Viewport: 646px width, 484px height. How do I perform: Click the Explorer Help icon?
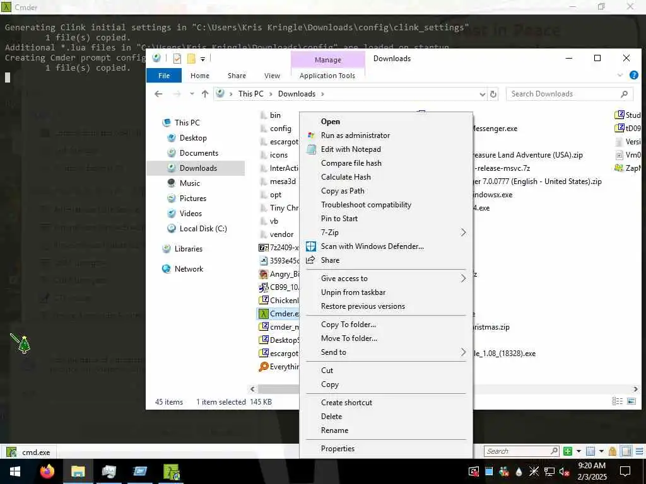(633, 76)
